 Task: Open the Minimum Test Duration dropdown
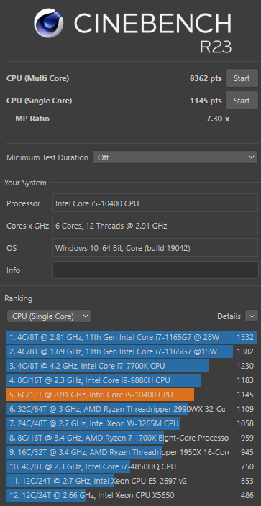[175, 157]
